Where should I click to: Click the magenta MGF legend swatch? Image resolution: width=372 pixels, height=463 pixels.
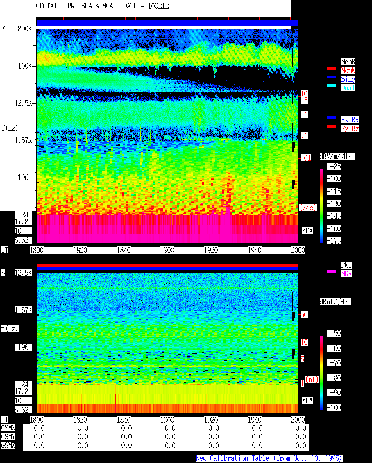[331, 272]
